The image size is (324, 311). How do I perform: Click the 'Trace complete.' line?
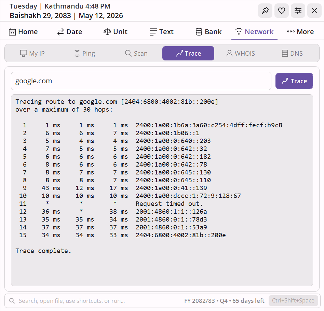click(43, 251)
